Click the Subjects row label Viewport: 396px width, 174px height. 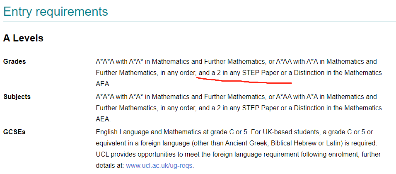point(17,97)
